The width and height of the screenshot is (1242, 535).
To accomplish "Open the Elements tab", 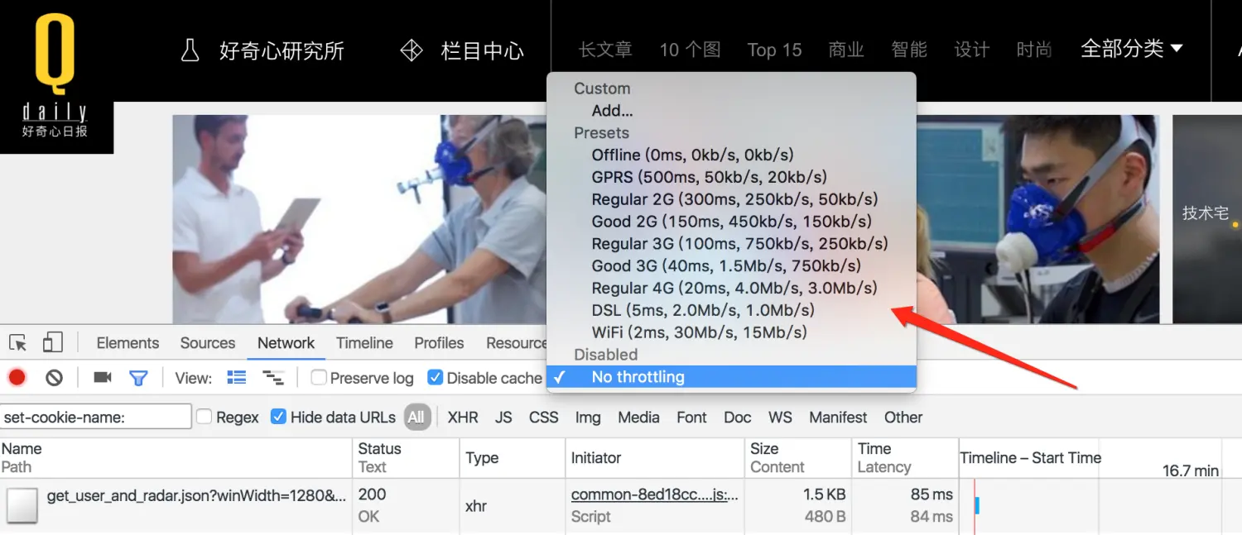I will 128,343.
